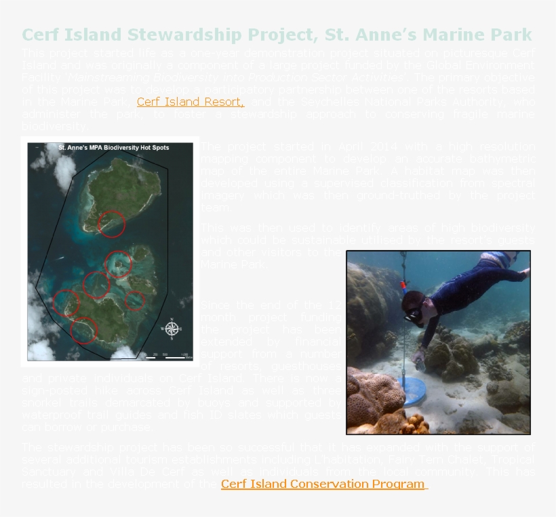Select the South label under the compass

[x=172, y=339]
